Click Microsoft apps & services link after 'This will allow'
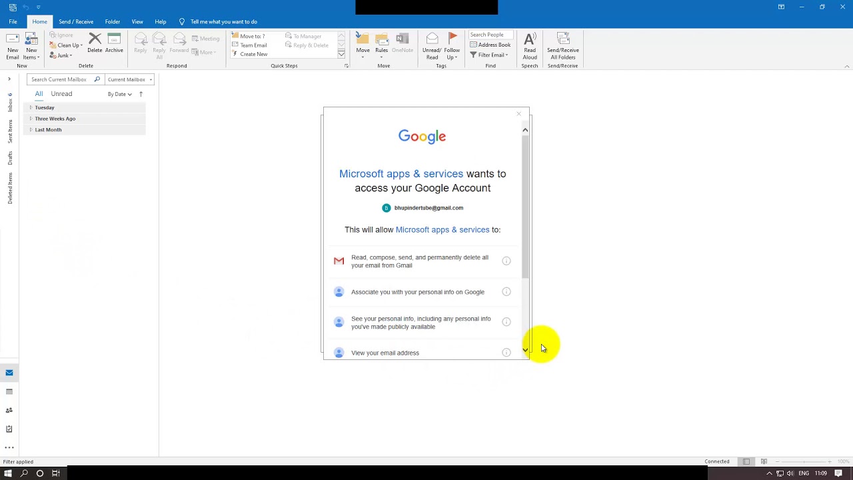This screenshot has height=480, width=853. click(x=442, y=229)
